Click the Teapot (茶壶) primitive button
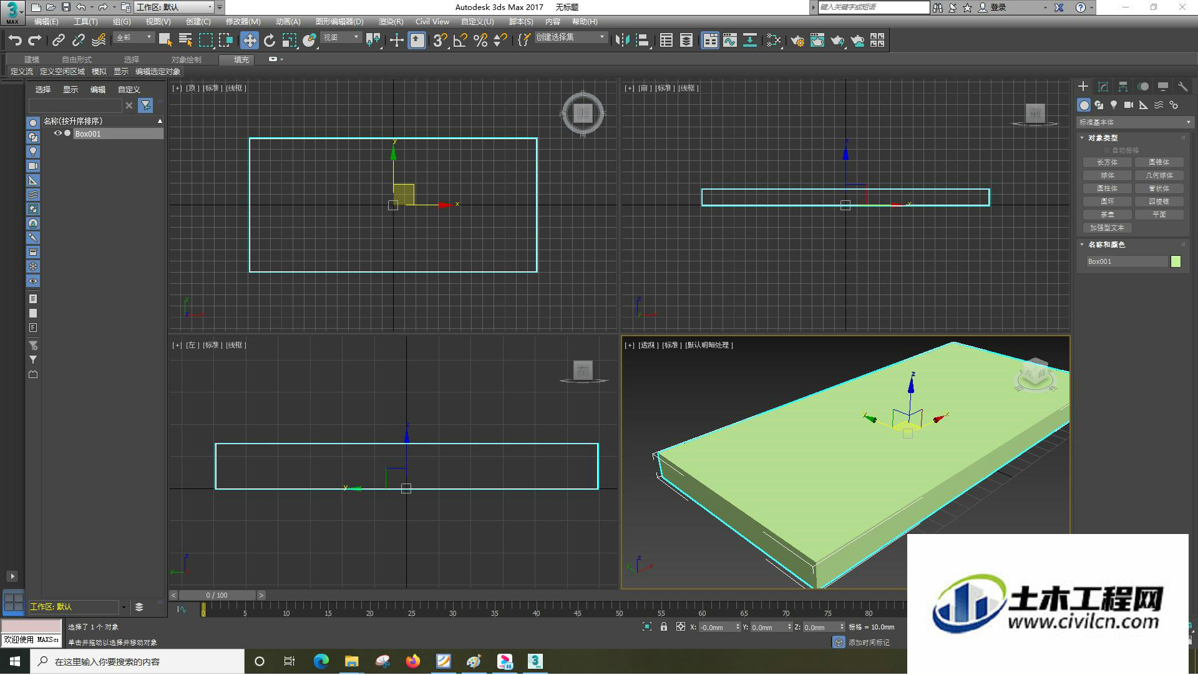 1107,215
